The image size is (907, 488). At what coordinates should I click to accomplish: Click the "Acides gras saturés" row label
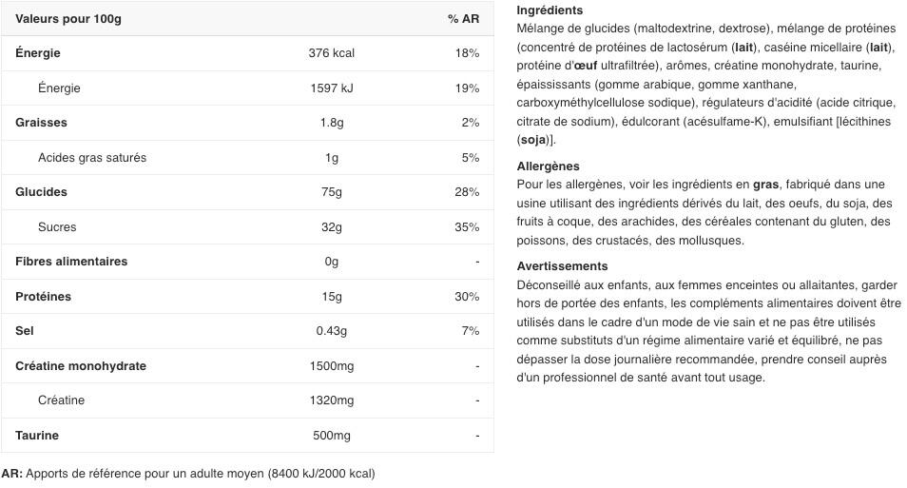click(92, 158)
